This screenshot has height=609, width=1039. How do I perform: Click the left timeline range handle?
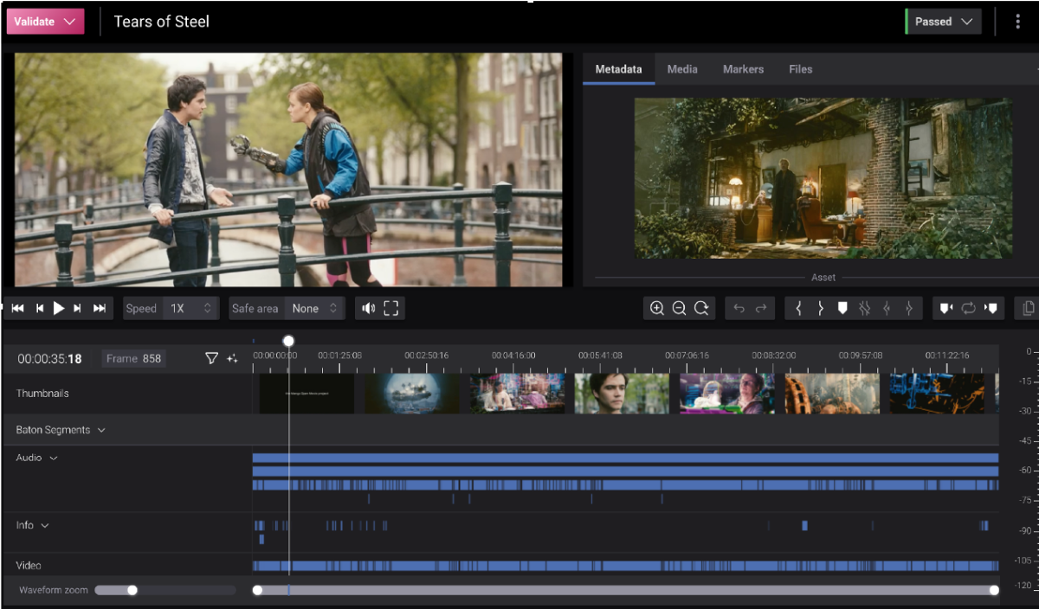coord(257,590)
